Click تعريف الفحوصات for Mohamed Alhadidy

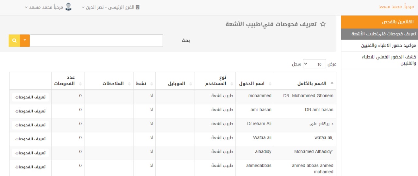click(x=30, y=153)
